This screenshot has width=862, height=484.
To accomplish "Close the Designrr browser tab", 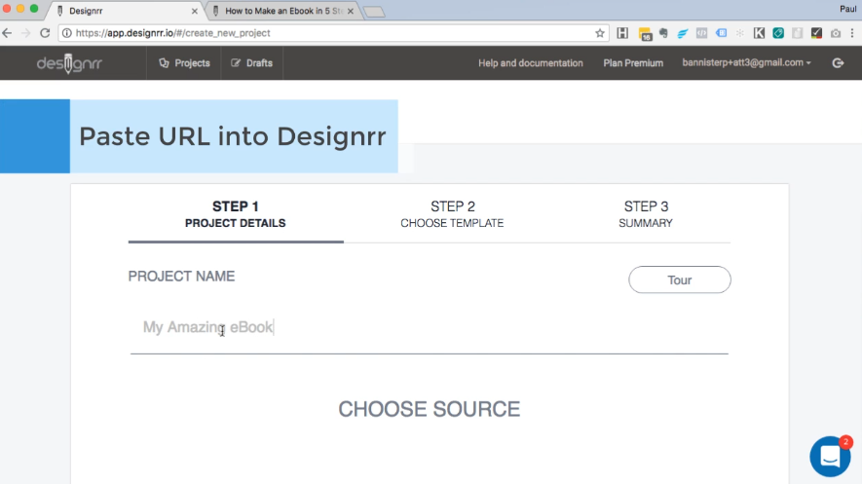I will click(194, 11).
